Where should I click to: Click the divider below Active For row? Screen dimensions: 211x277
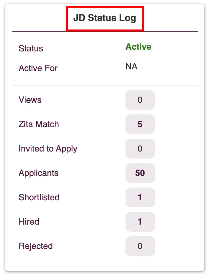(x=105, y=85)
